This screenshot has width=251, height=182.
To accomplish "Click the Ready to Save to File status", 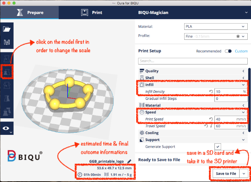I will coord(159,160).
